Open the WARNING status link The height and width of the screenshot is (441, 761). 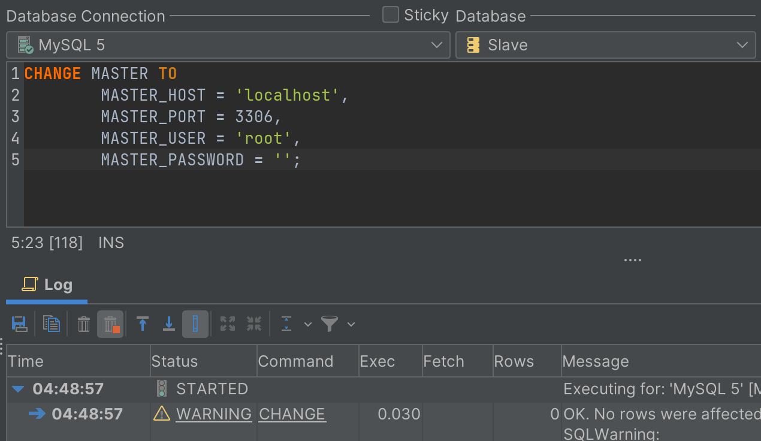point(214,413)
